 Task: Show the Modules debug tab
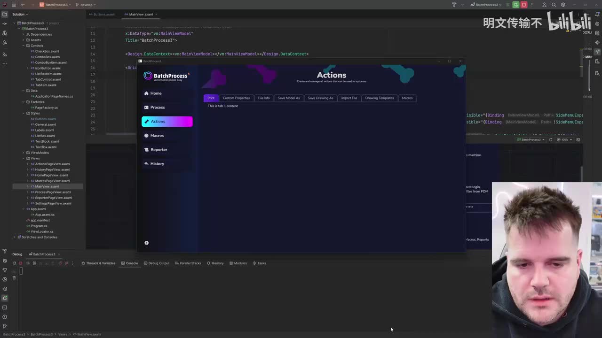click(238, 263)
